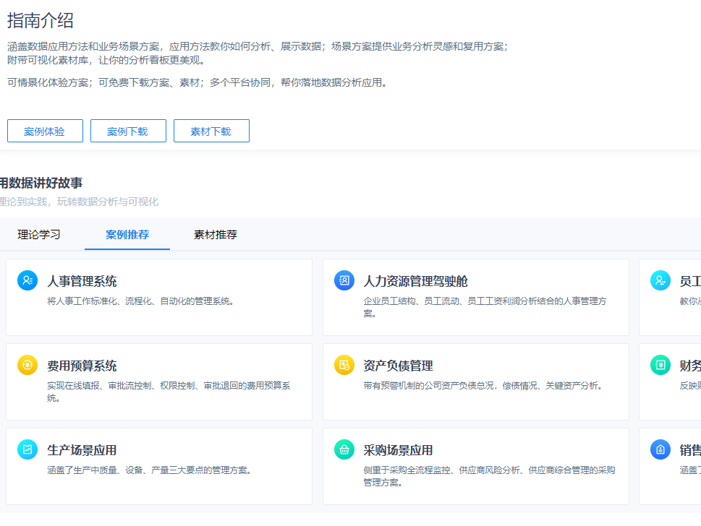Viewport: 701px width, 526px height.
Task: Click the 素材下载 button
Action: coord(211,131)
